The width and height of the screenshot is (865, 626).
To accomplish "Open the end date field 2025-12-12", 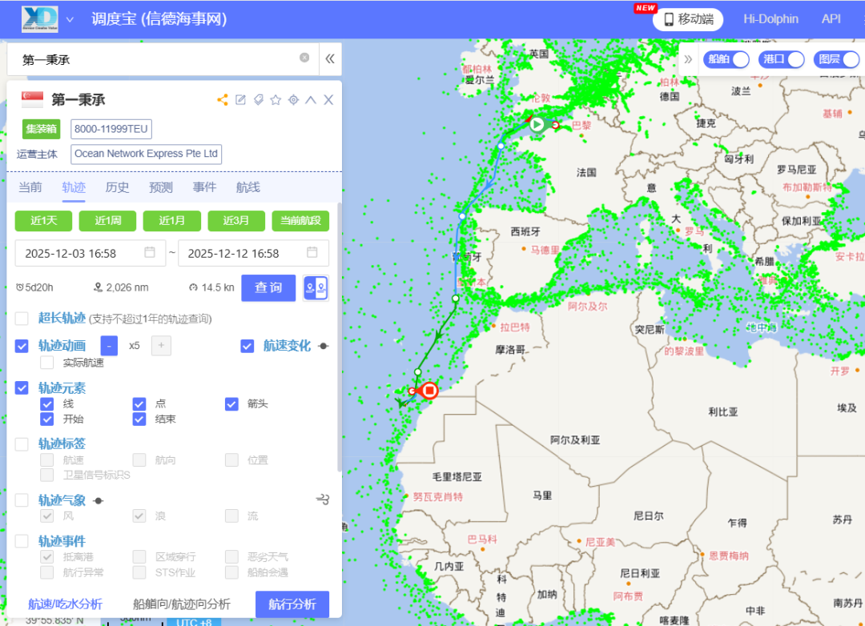I will pos(253,253).
